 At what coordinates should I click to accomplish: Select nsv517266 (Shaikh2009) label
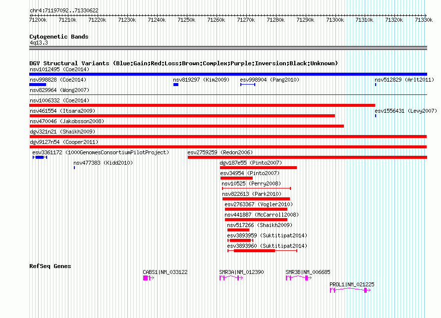260,225
